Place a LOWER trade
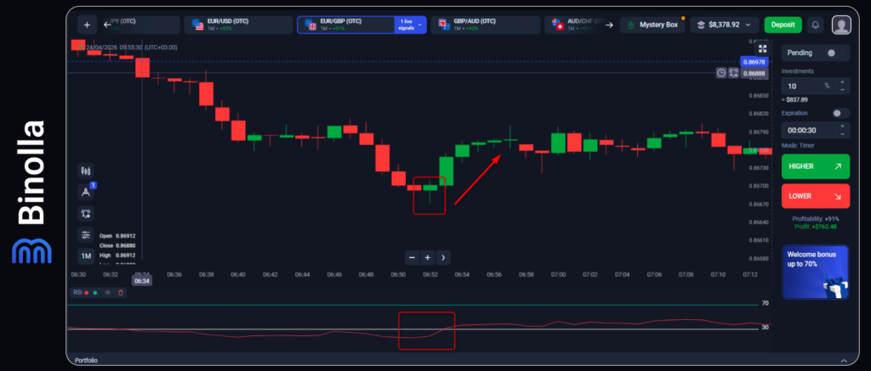Viewport: 871px width, 371px height. (816, 196)
